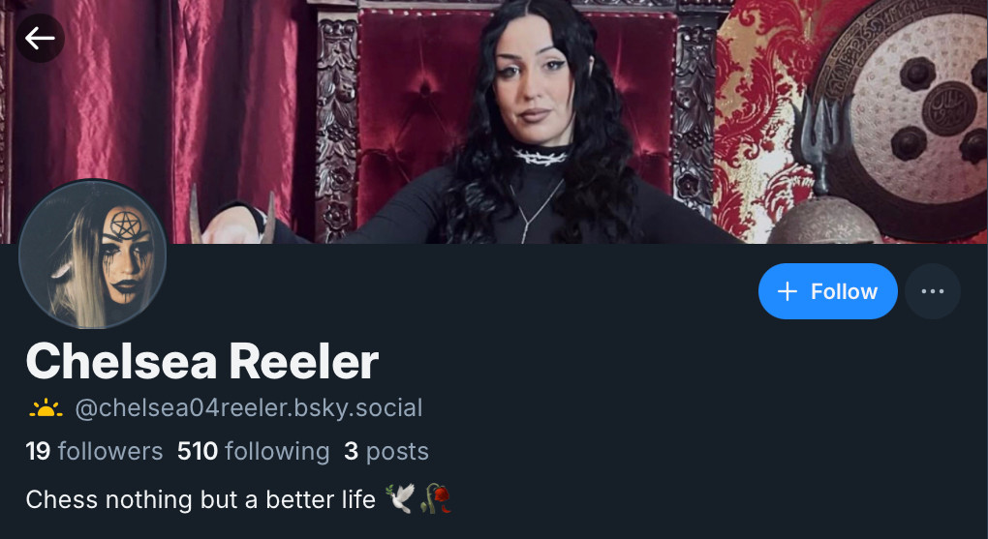Click the number 19 in the followers count

coord(38,452)
